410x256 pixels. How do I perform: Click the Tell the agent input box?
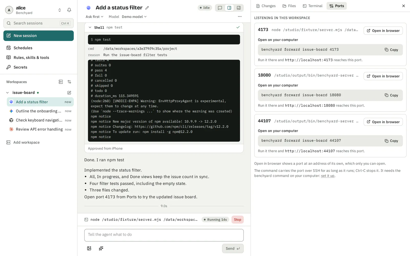coord(164,235)
